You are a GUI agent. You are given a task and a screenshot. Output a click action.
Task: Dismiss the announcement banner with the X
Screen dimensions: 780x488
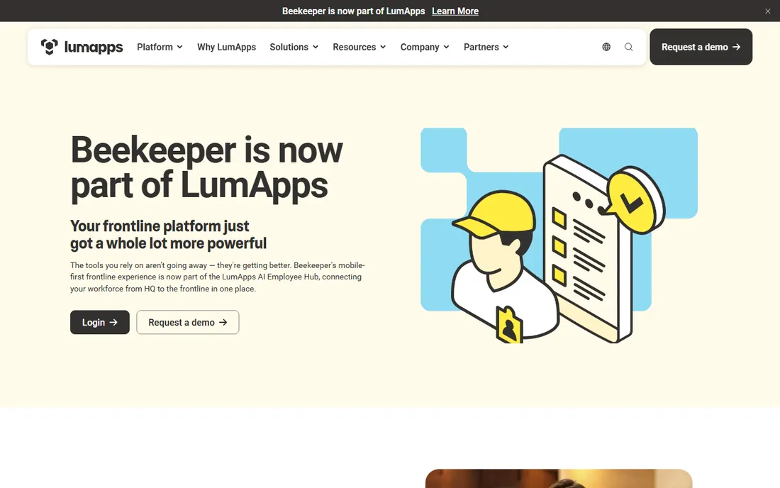pyautogui.click(x=767, y=11)
